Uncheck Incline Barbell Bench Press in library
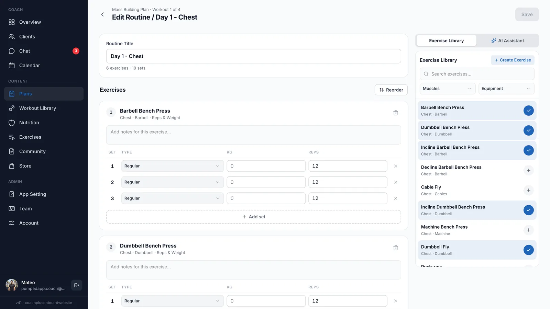This screenshot has height=309, width=550. click(529, 150)
